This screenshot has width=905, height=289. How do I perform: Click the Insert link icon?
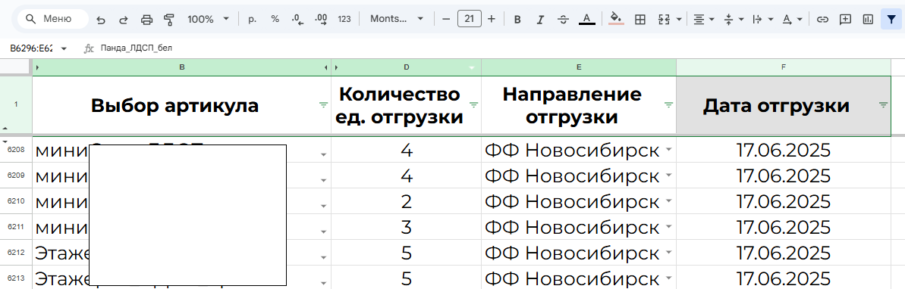tap(822, 19)
